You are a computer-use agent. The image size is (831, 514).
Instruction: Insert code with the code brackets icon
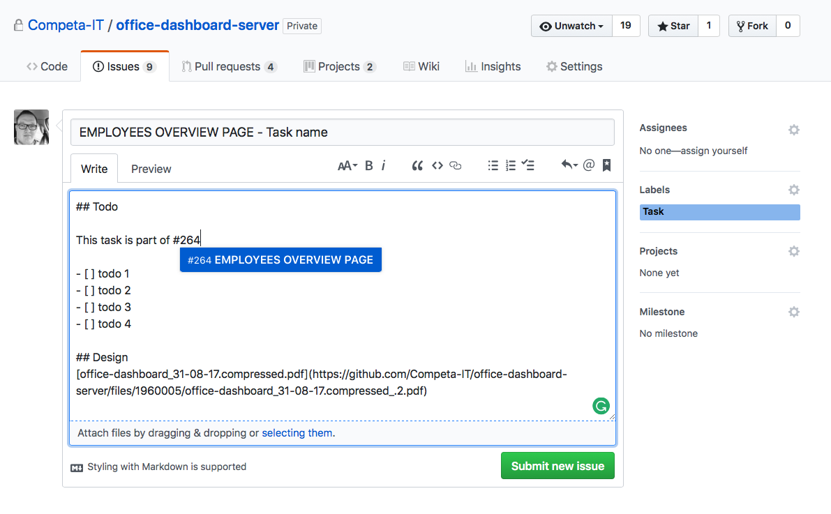click(437, 165)
